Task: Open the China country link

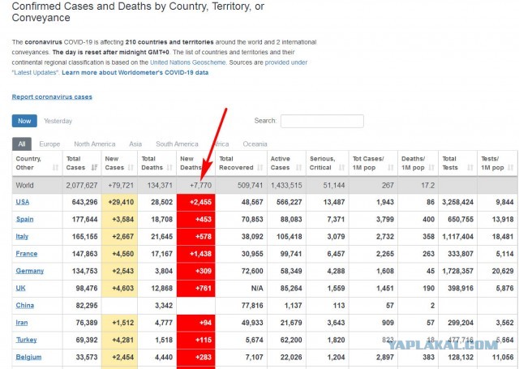Action: (25, 305)
